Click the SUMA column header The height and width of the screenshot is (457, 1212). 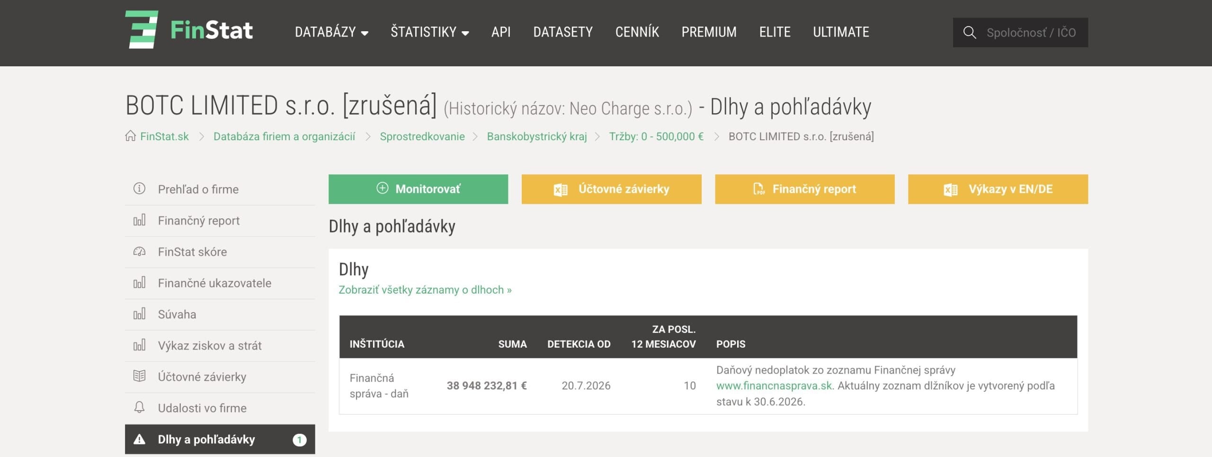point(512,344)
